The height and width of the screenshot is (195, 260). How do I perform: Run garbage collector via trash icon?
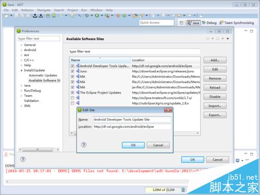183,190
